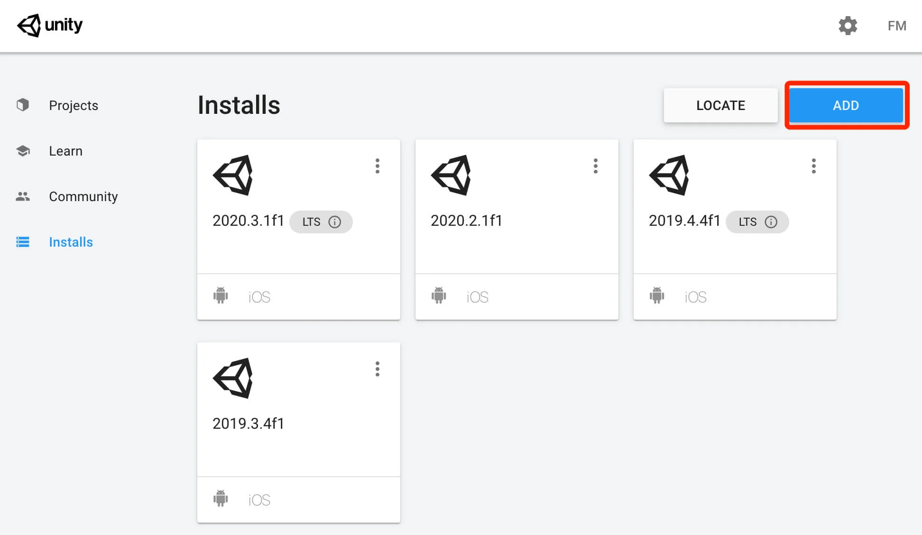The width and height of the screenshot is (922, 535).
Task: Select the Installs sidebar item
Action: click(71, 242)
